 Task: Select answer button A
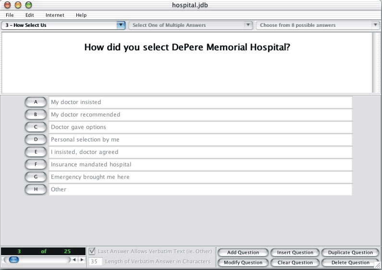[36, 102]
